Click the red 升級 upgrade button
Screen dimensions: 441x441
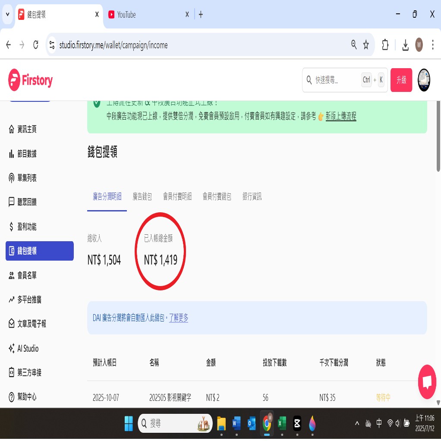pyautogui.click(x=401, y=80)
